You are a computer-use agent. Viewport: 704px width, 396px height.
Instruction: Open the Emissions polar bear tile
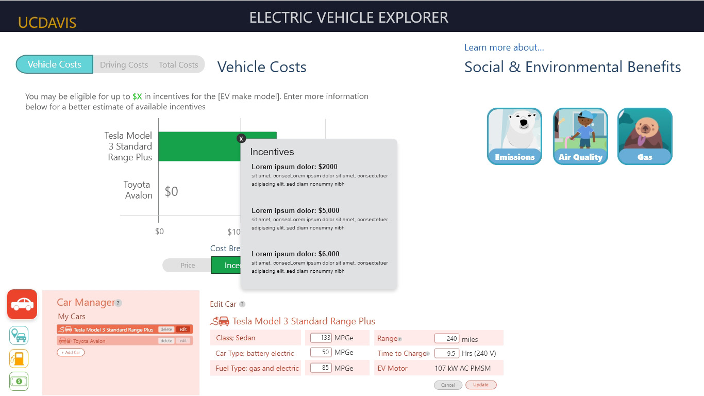coord(514,136)
